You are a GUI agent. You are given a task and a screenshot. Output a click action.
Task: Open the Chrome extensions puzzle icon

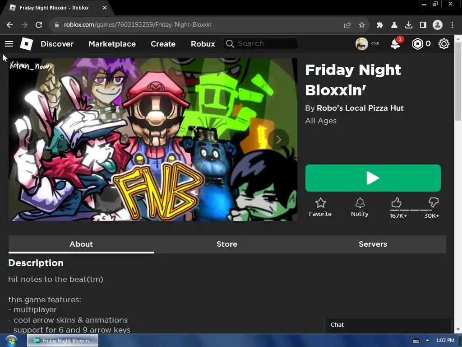tap(380, 25)
